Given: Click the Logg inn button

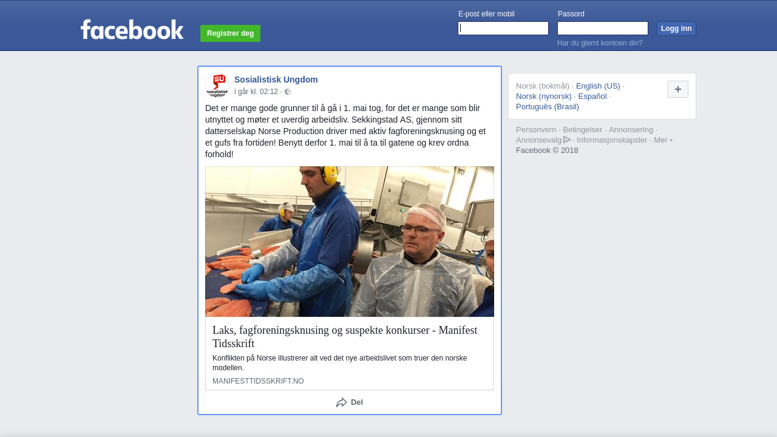Looking at the screenshot, I should click(676, 29).
